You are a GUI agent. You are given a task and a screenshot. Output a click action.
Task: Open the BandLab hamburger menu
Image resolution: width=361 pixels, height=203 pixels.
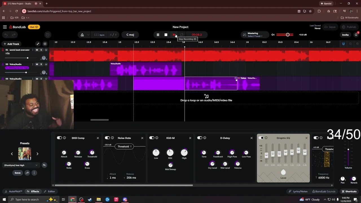[5, 27]
